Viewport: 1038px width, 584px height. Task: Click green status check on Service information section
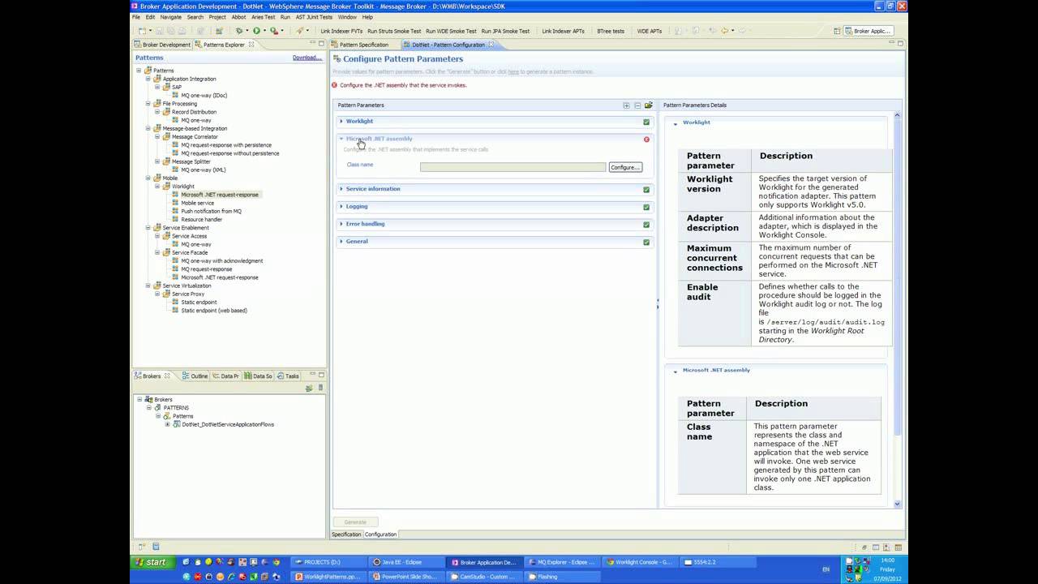coord(646,190)
